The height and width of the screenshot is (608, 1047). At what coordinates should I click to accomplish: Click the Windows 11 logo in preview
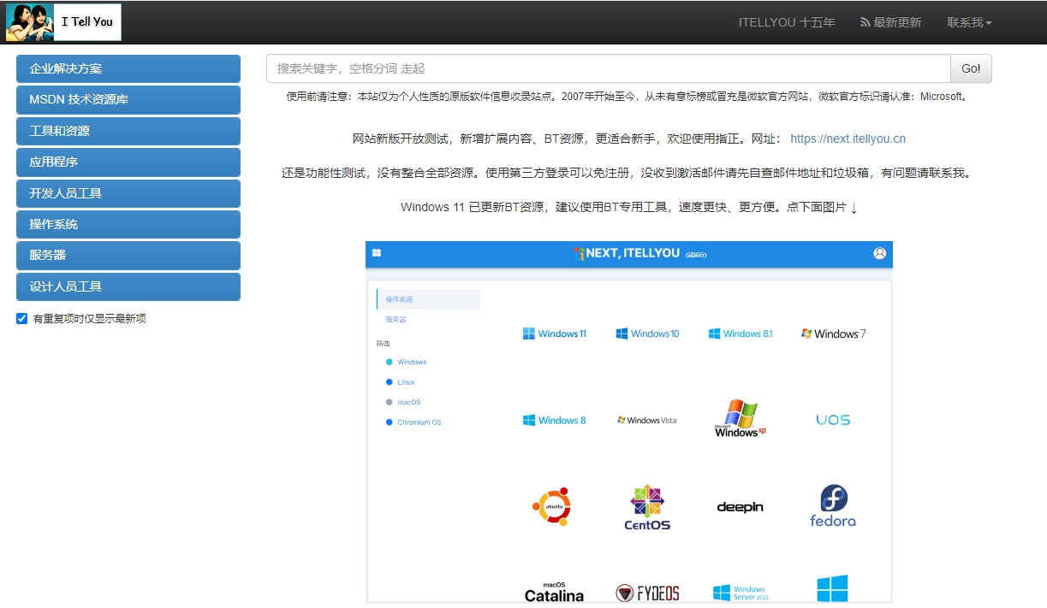[555, 334]
